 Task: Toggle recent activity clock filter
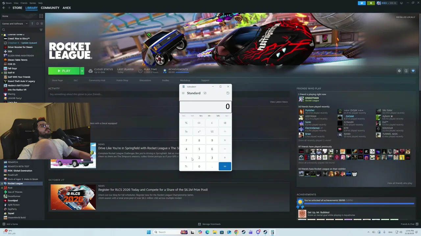point(37,24)
